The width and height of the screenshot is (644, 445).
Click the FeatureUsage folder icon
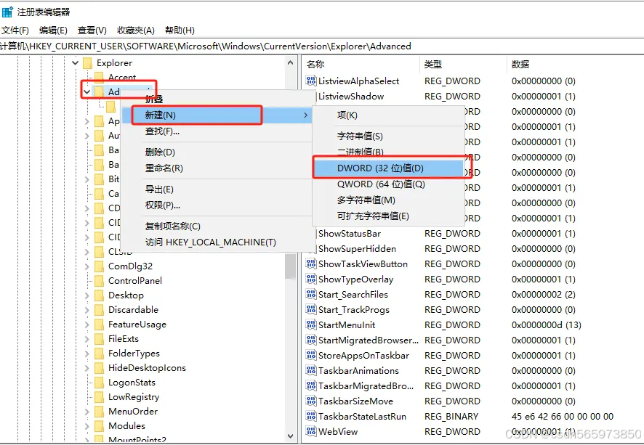click(x=99, y=324)
